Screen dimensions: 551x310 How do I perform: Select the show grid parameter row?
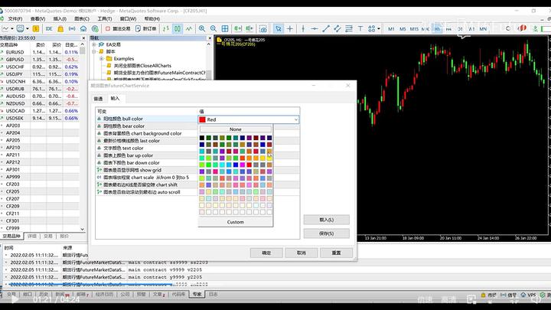(145, 170)
